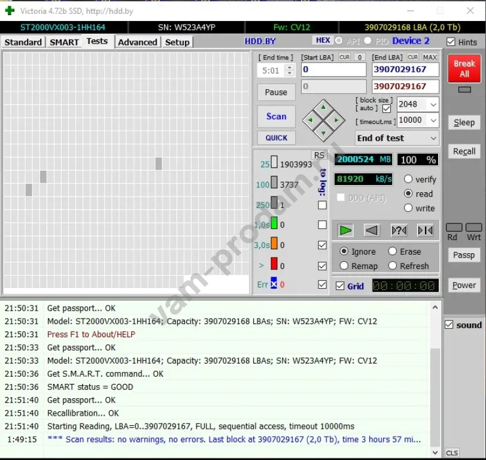The height and width of the screenshot is (460, 486).
Task: Open the Advanced tab
Action: point(138,42)
